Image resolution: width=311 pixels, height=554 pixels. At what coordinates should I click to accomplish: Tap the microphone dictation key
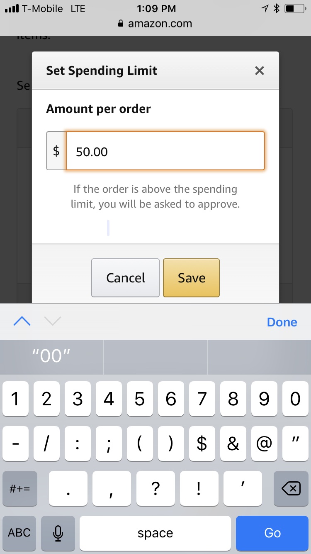click(58, 533)
